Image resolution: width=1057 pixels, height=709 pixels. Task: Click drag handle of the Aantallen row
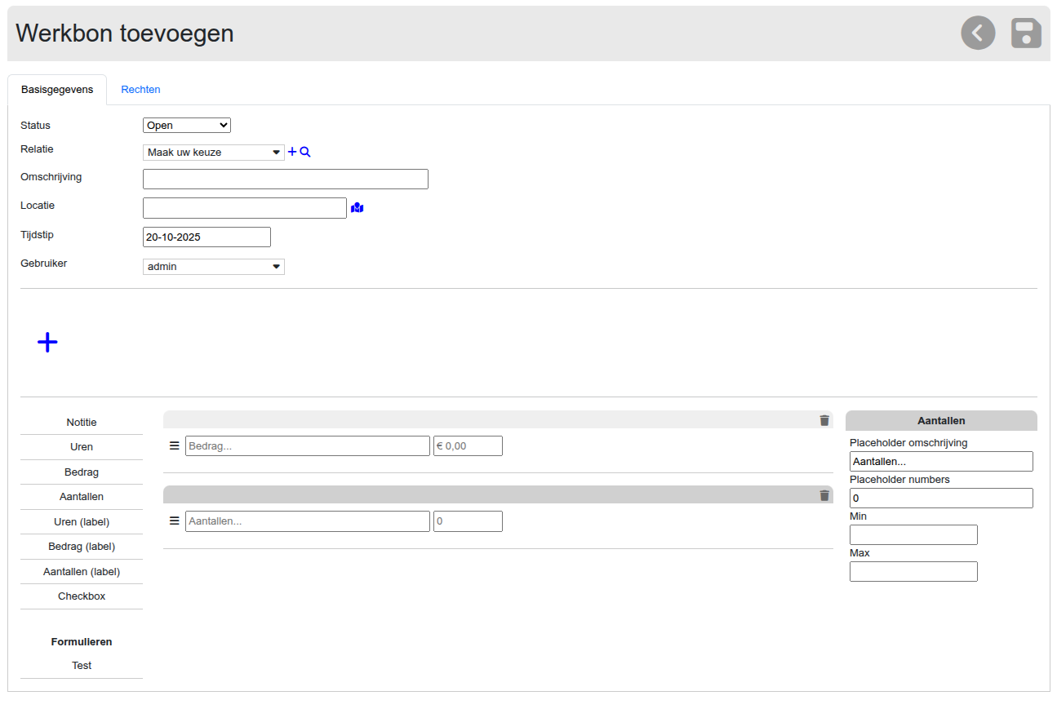(x=174, y=521)
